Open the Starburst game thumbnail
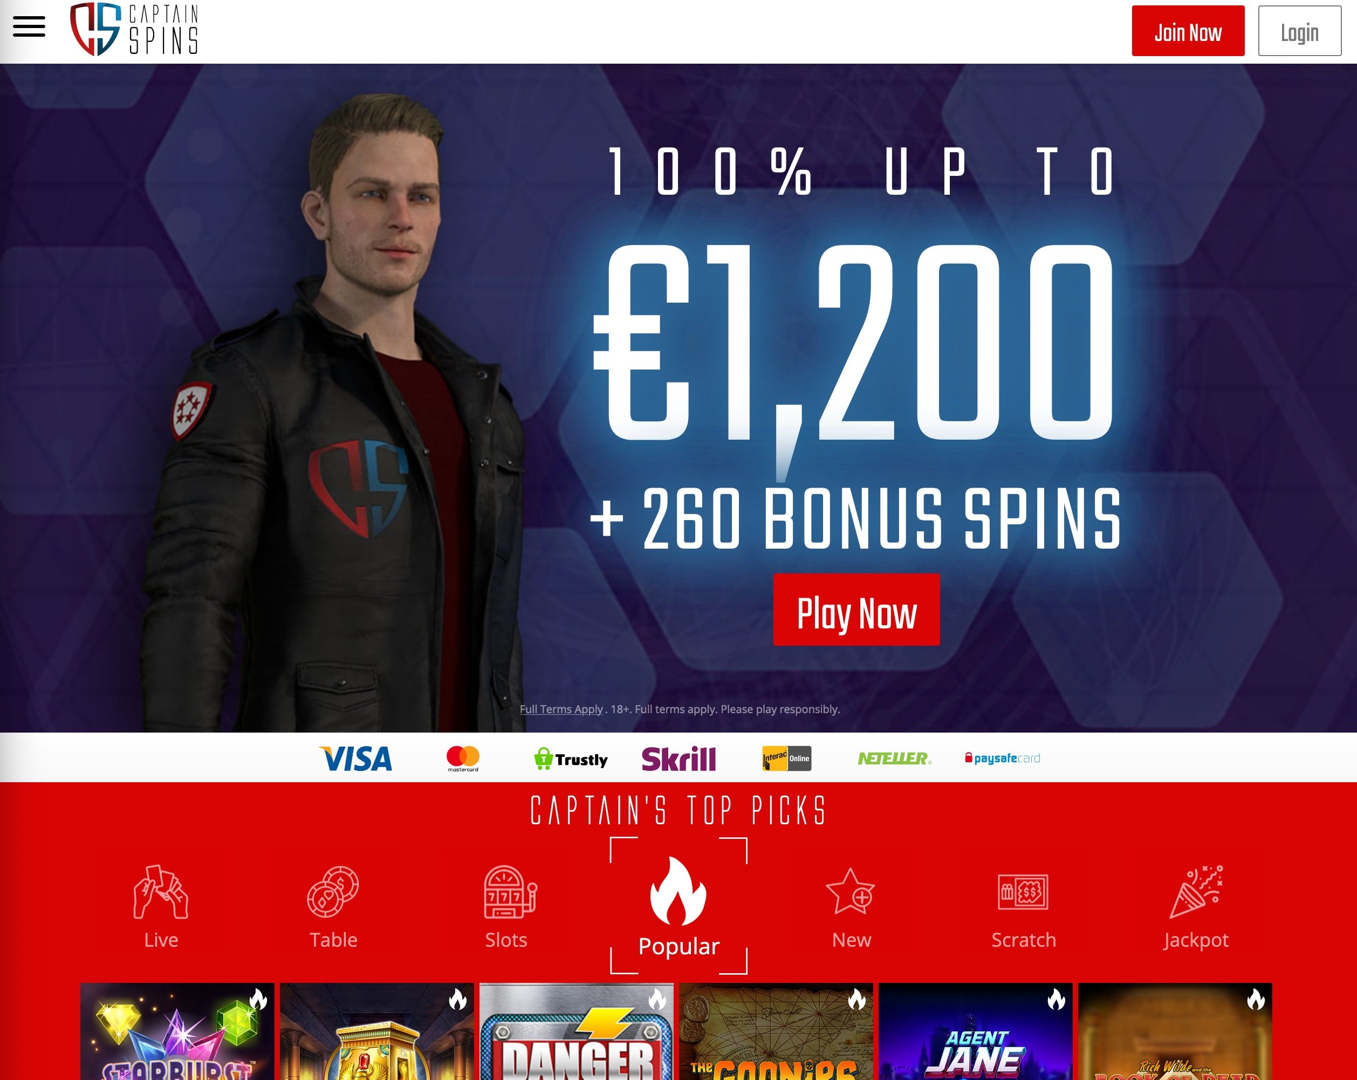This screenshot has width=1357, height=1080. tap(177, 1031)
